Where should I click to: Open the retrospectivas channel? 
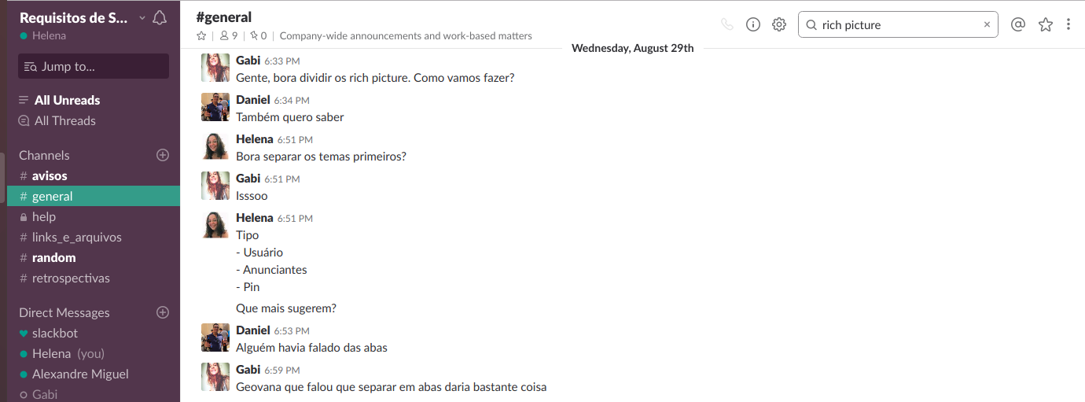click(71, 278)
